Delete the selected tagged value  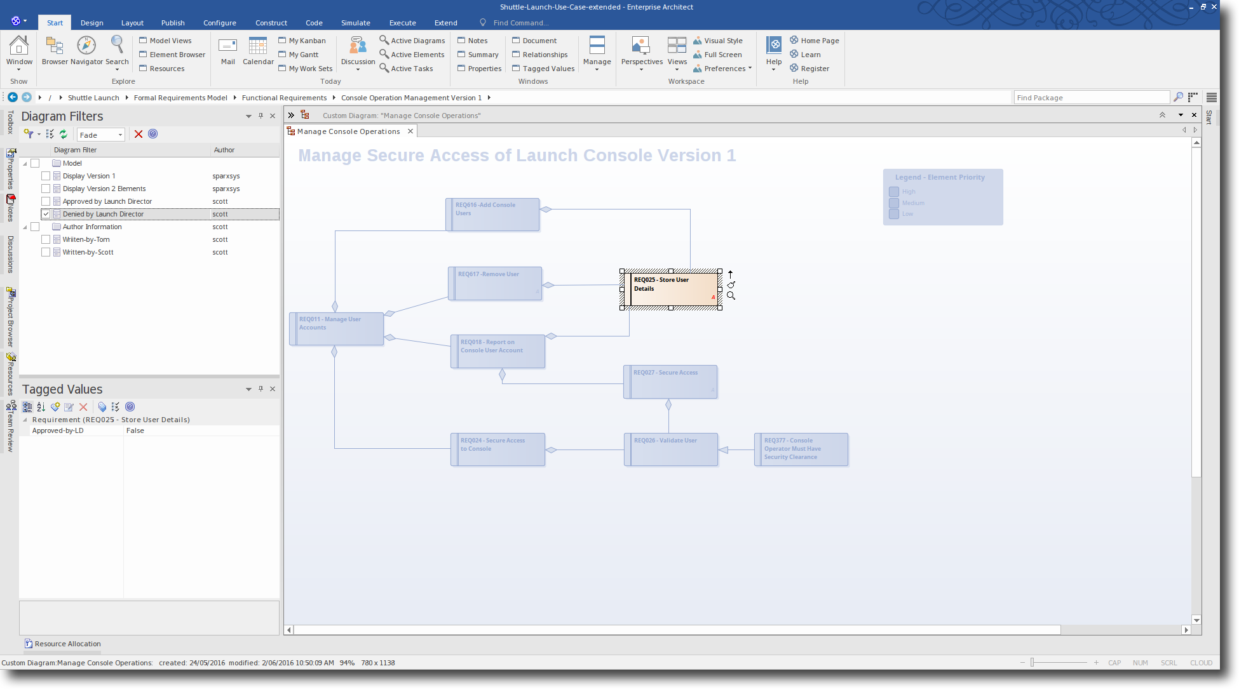(x=83, y=407)
